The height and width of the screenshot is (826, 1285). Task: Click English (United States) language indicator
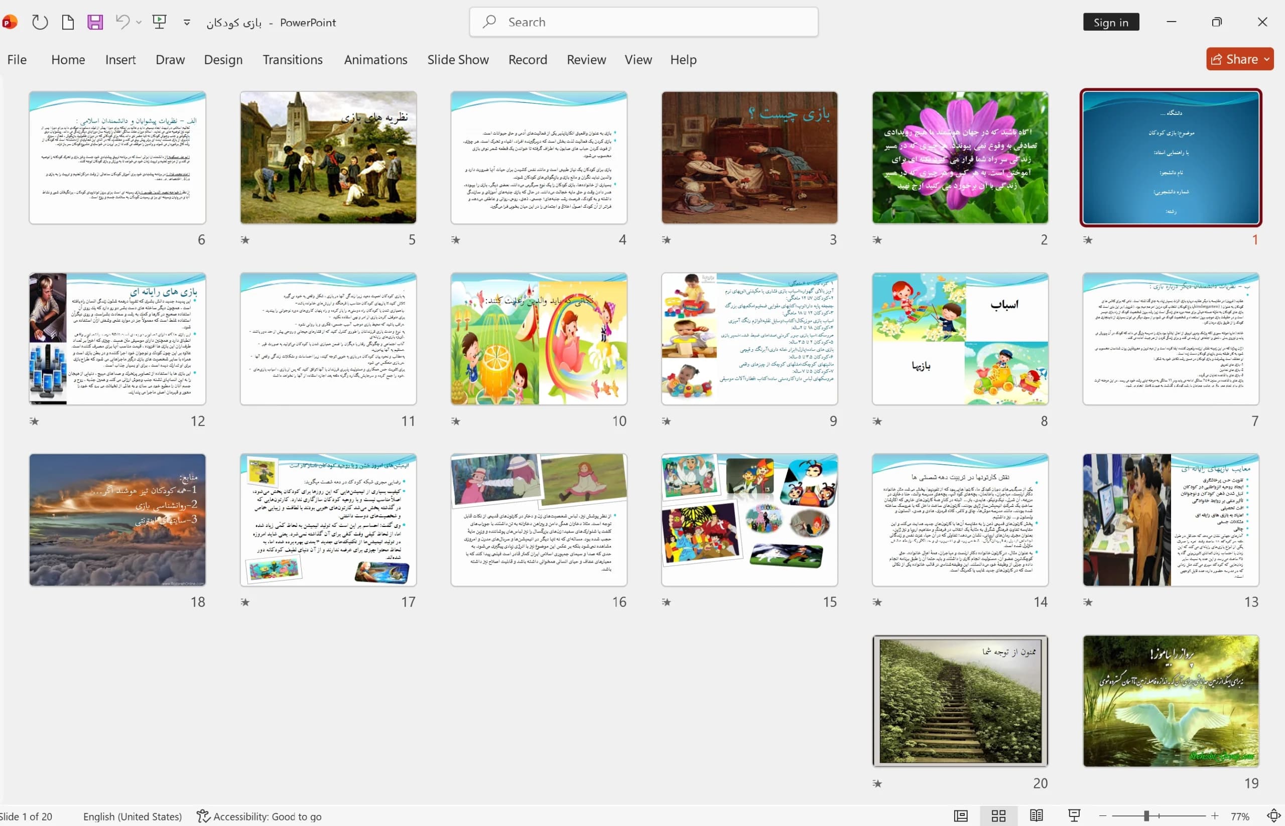coord(132,816)
